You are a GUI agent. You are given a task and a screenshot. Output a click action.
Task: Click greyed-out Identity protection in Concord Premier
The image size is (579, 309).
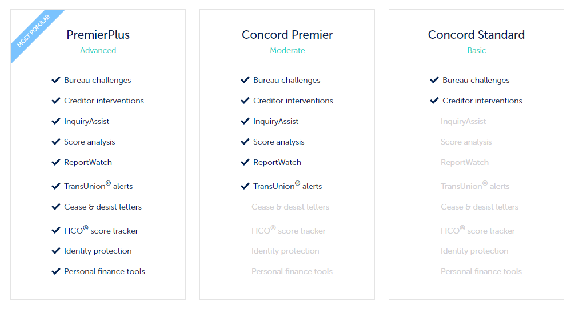[285, 251]
